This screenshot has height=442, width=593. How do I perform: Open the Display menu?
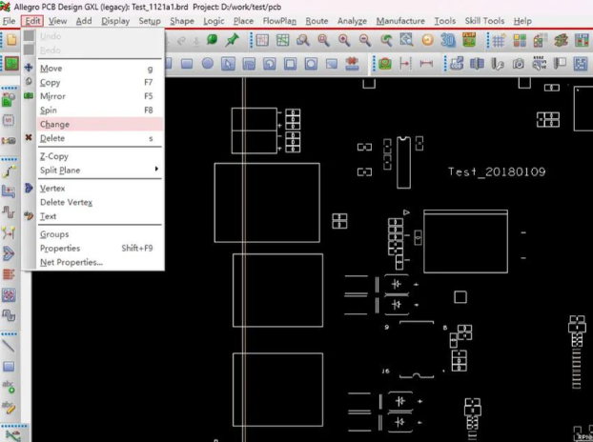pyautogui.click(x=115, y=20)
